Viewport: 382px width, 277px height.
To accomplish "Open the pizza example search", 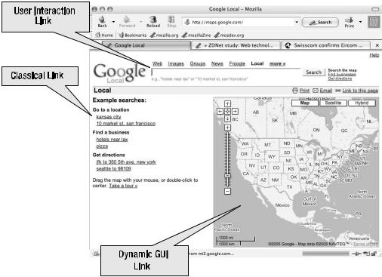I will click(102, 146).
